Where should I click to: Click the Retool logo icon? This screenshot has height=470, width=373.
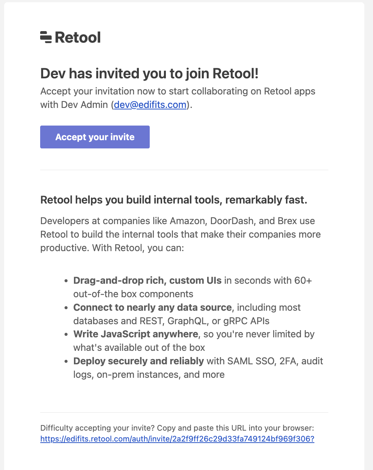(46, 37)
